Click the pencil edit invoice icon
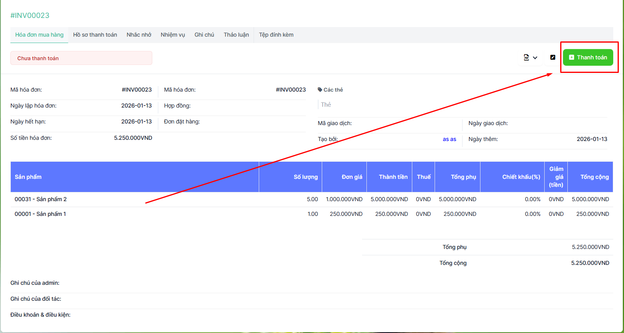This screenshot has width=624, height=333. click(x=553, y=58)
